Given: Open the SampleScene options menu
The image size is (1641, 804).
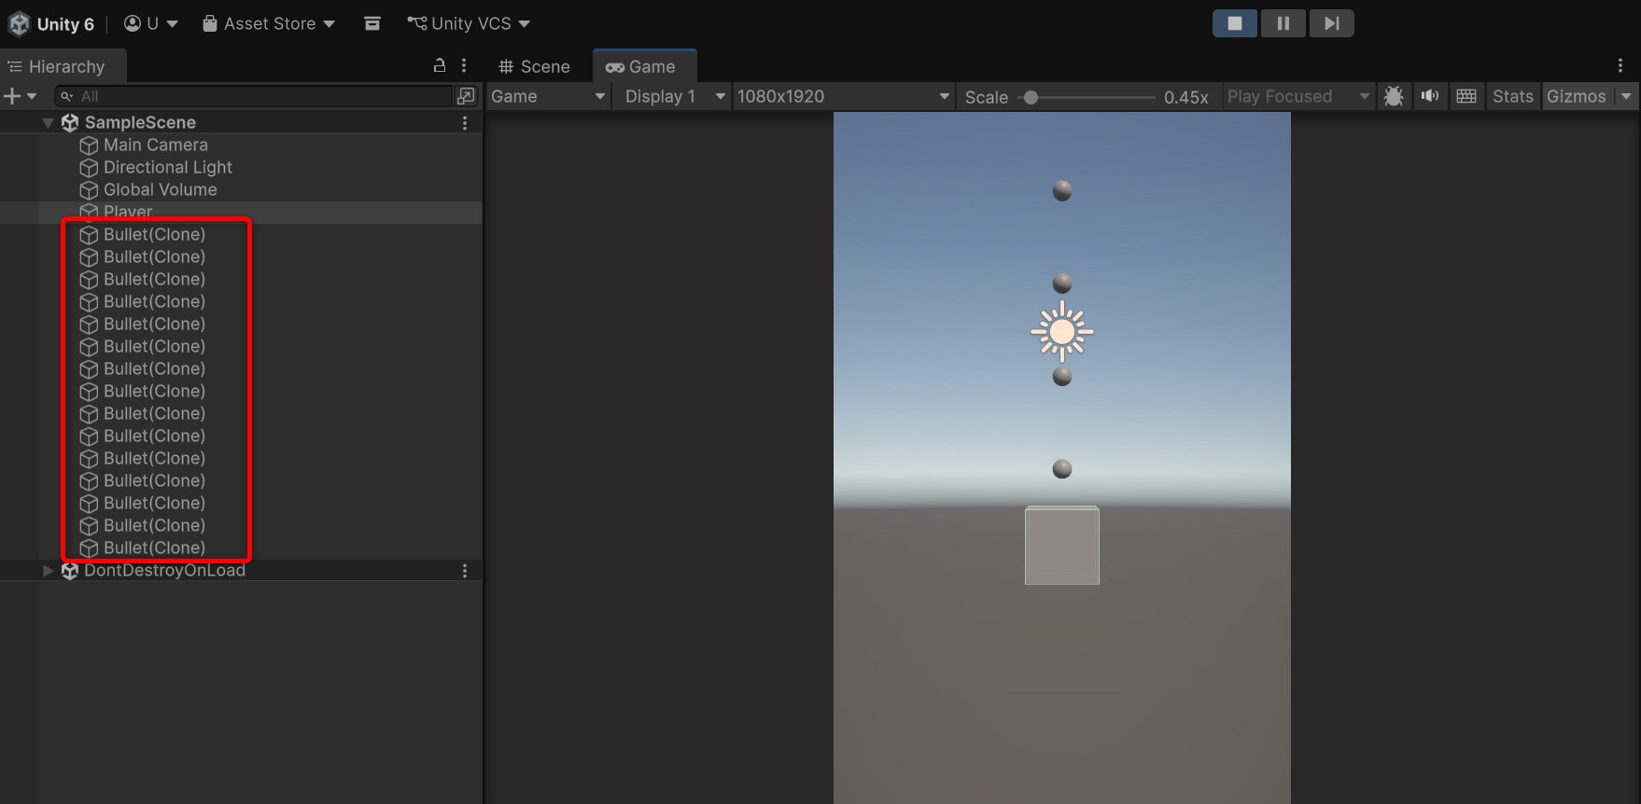Looking at the screenshot, I should (465, 122).
